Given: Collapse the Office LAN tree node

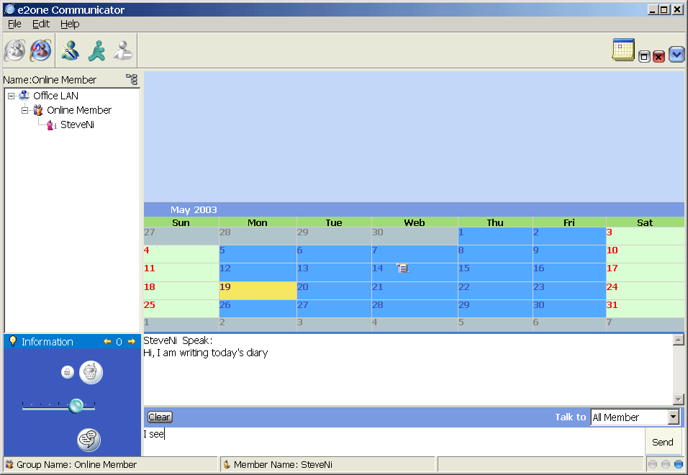Looking at the screenshot, I should (11, 96).
